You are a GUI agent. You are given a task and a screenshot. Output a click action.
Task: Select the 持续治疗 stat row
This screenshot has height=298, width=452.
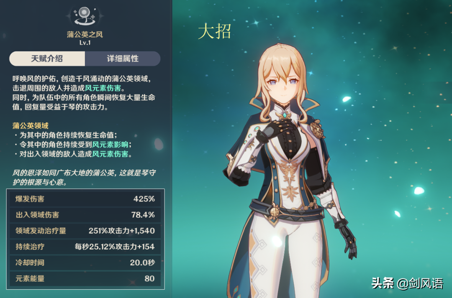coord(85,247)
